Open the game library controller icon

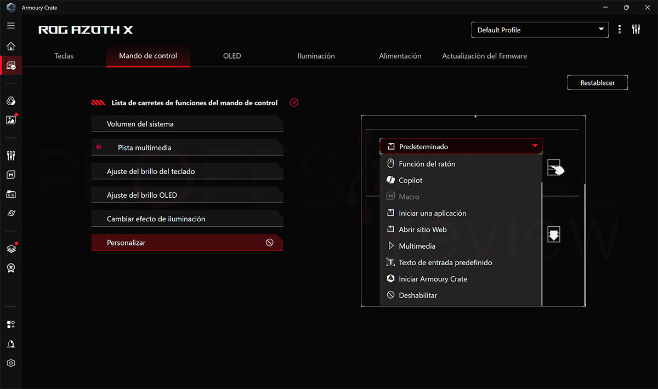point(11,194)
